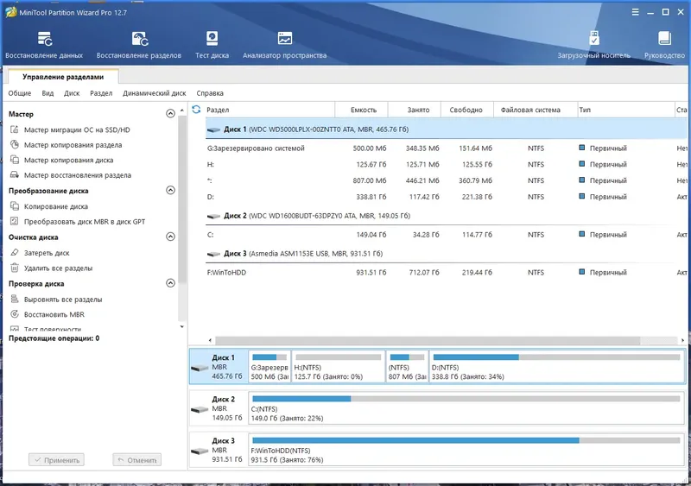
Task: Open the Восстановление разделов tool icon
Action: (x=139, y=39)
